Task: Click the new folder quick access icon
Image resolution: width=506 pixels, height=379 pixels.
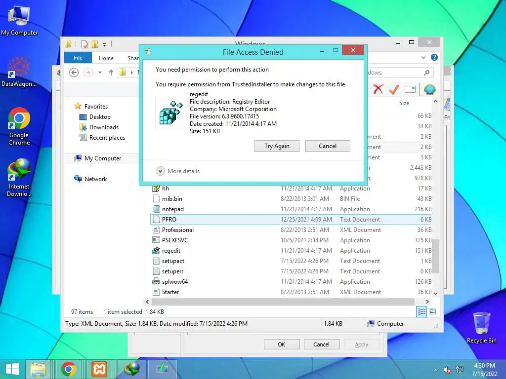Action: click(x=95, y=44)
